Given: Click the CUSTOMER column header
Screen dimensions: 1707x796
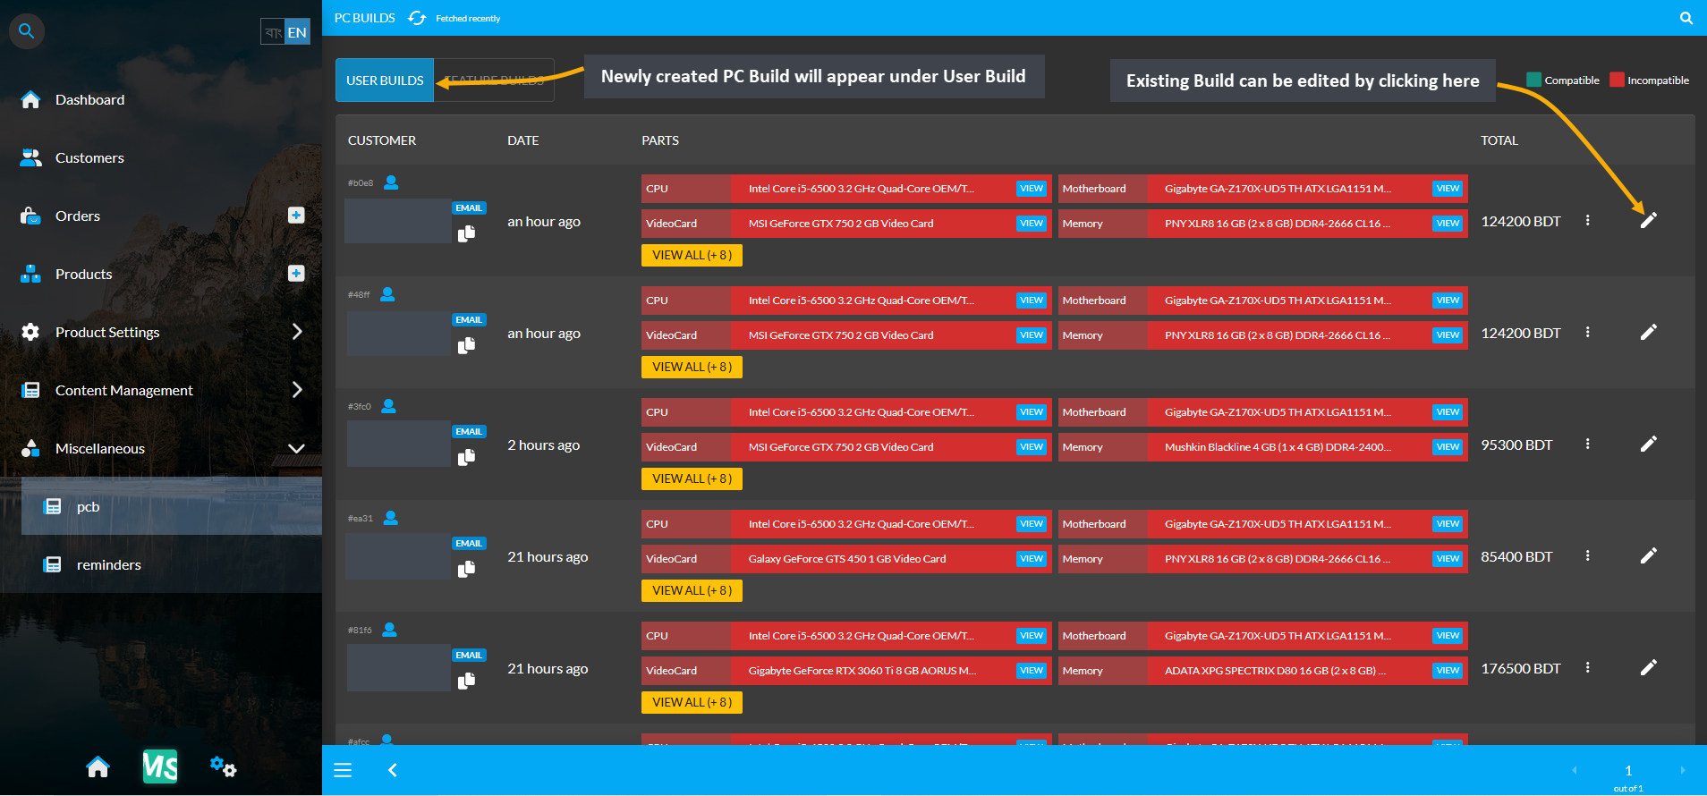Looking at the screenshot, I should tap(382, 140).
